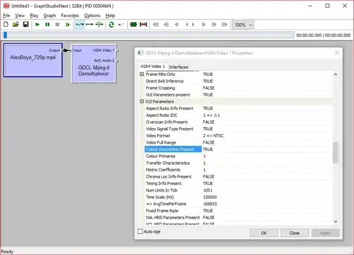354x255 pixels.
Task: Collapse the VUI Parameters section
Action: [142, 101]
